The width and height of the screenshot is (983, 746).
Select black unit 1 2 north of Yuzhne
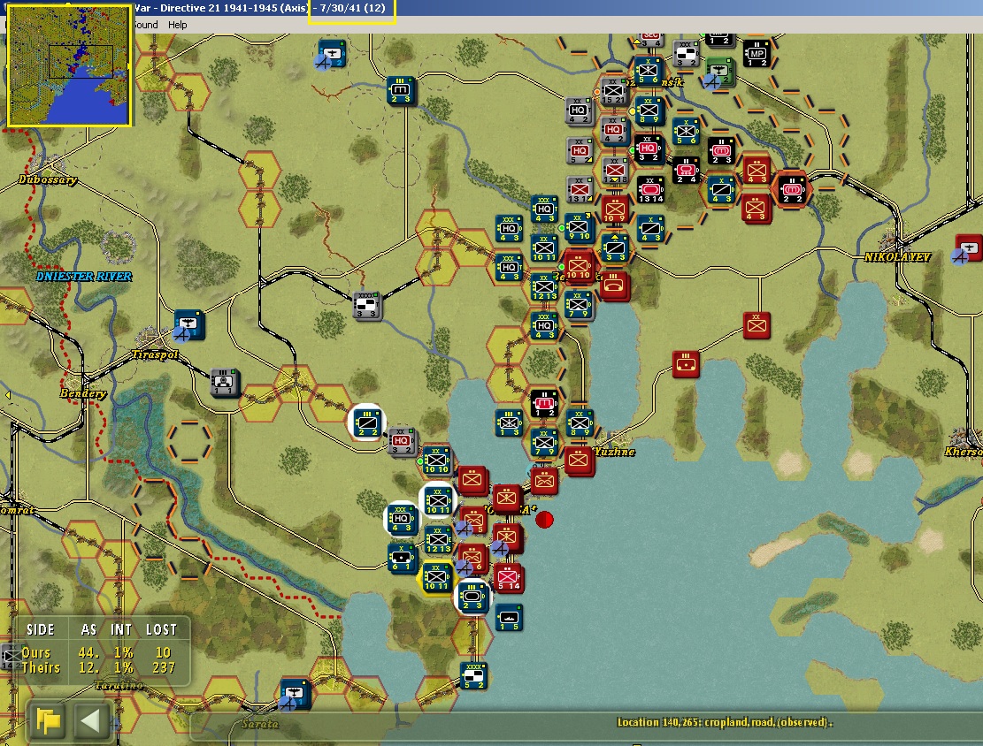click(x=543, y=404)
